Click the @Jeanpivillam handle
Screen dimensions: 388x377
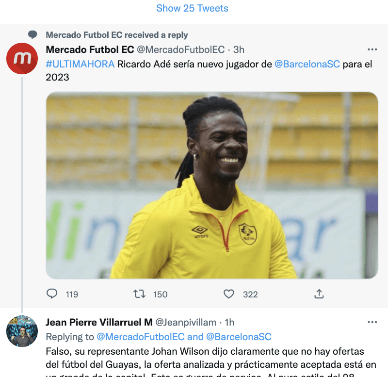[x=185, y=322]
